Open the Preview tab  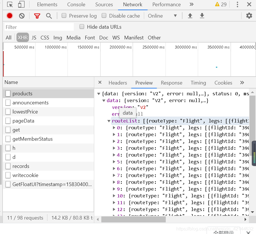click(144, 83)
